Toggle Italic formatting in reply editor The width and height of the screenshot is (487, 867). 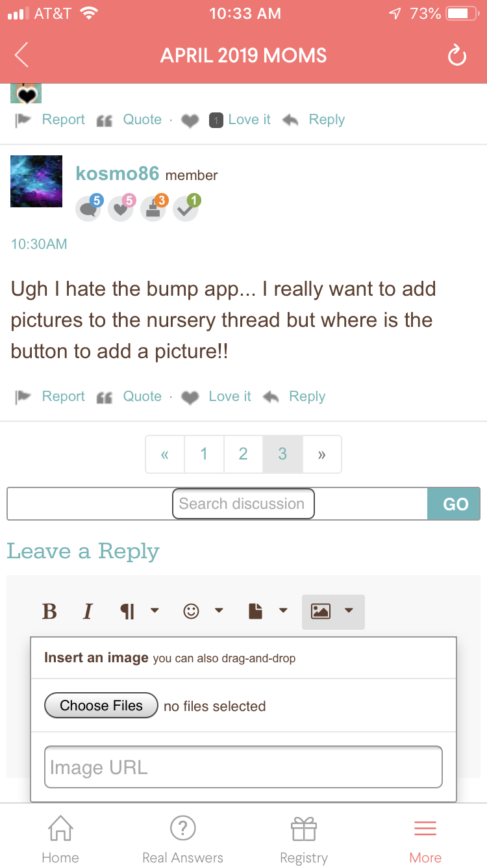[x=88, y=612]
